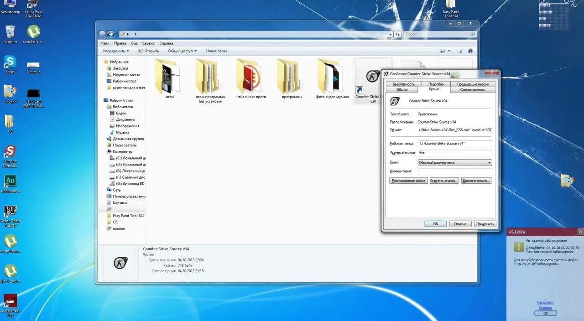
Task: Open the 'Справка' menu
Action: pyautogui.click(x=166, y=43)
